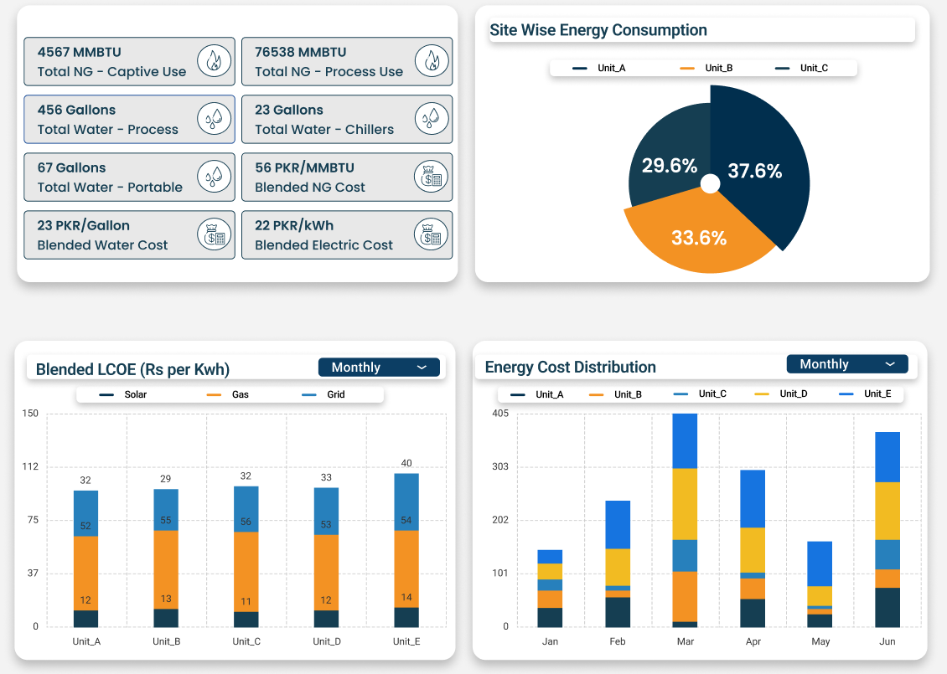This screenshot has width=947, height=674.
Task: Click water drops icon on Water Chillers card
Action: pyautogui.click(x=432, y=119)
